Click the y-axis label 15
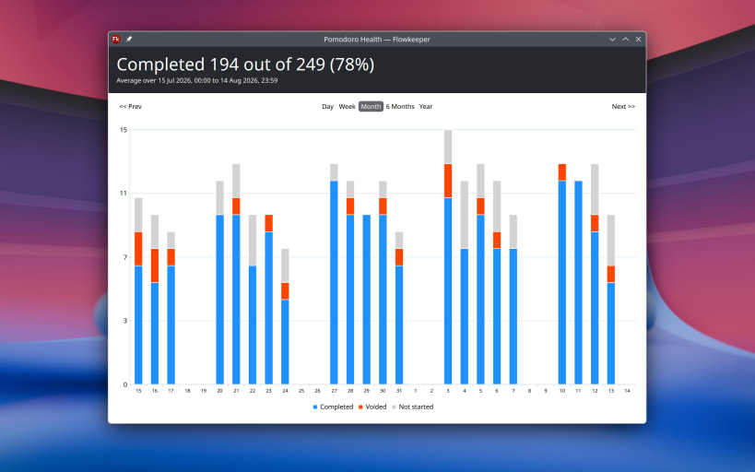This screenshot has height=472, width=755. click(124, 130)
